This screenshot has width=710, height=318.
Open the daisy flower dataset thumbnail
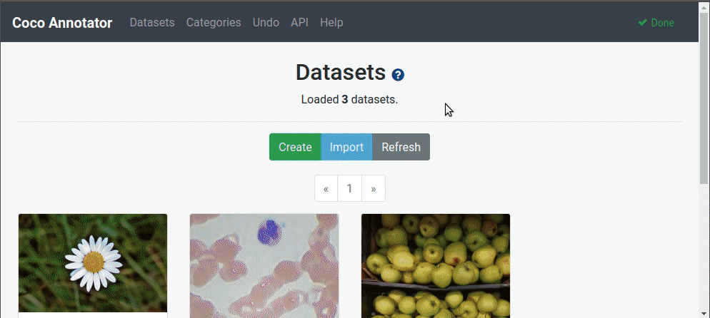pyautogui.click(x=93, y=262)
